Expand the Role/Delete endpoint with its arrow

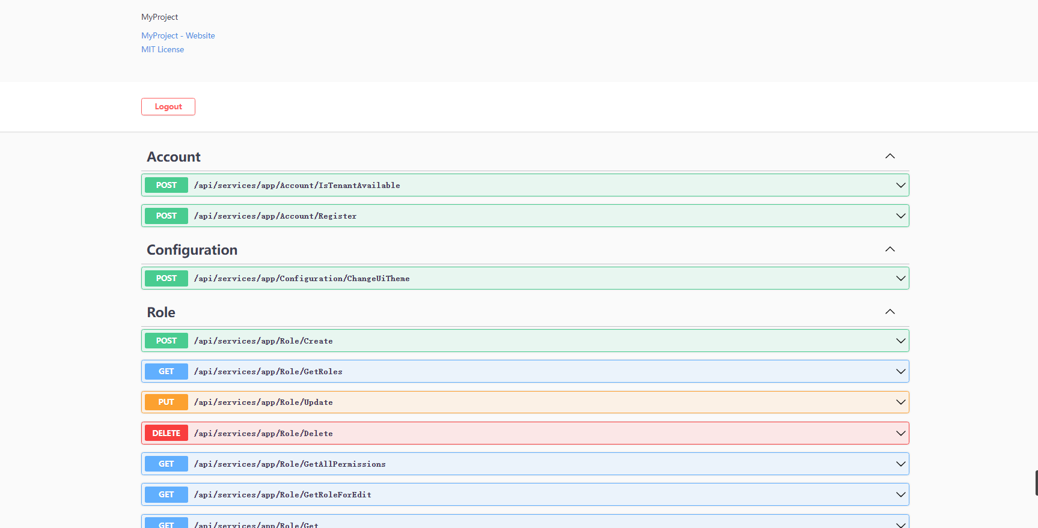pyautogui.click(x=900, y=433)
